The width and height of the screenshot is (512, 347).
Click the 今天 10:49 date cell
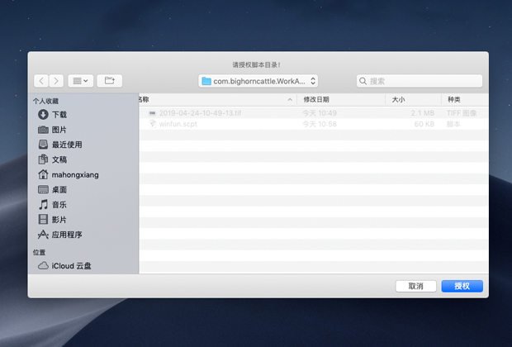(320, 113)
